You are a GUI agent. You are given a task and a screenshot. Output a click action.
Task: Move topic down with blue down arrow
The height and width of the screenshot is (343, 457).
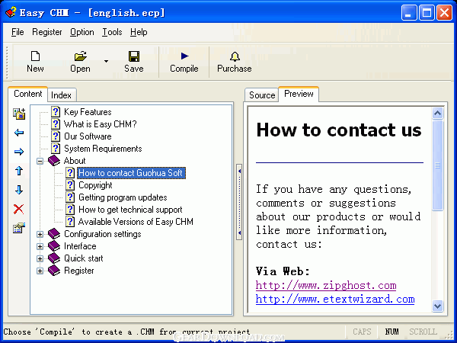pos(19,190)
